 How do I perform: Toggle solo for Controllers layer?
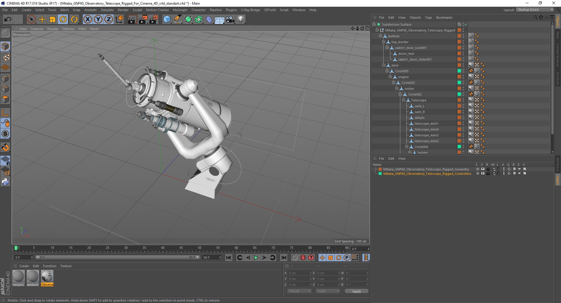[x=478, y=173]
